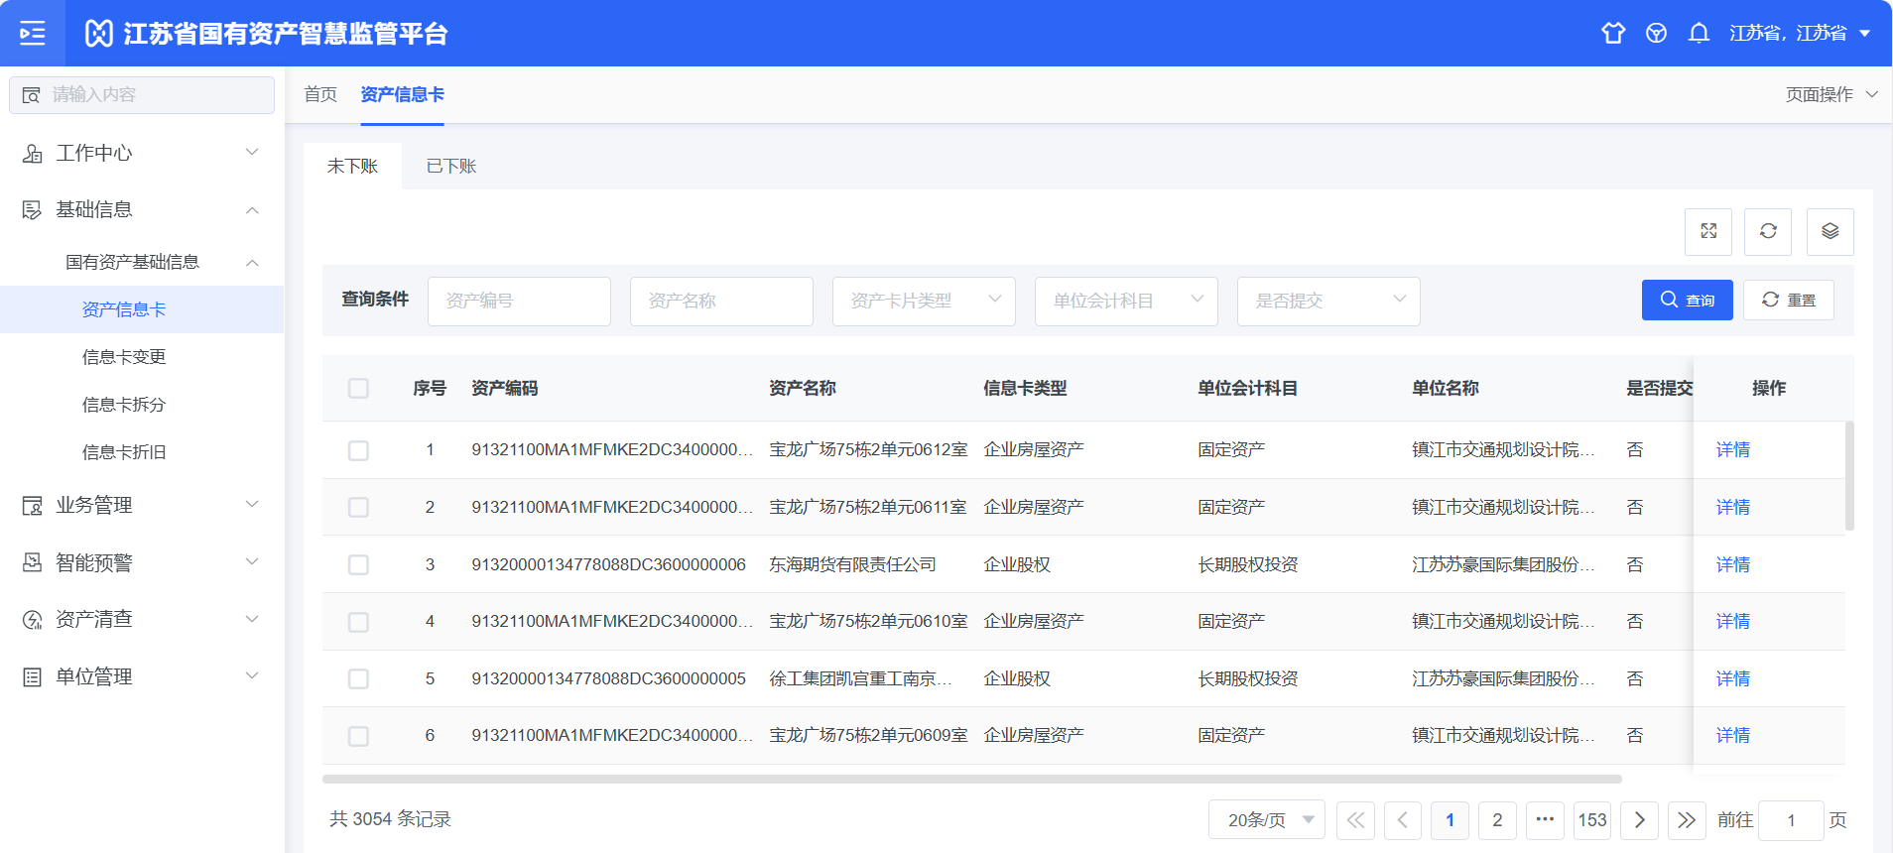Click the layers icon button above table

pyautogui.click(x=1830, y=231)
